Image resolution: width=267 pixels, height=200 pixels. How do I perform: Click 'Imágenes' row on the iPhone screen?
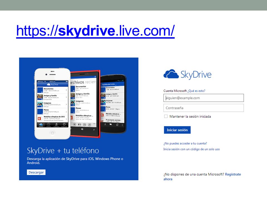point(53,104)
